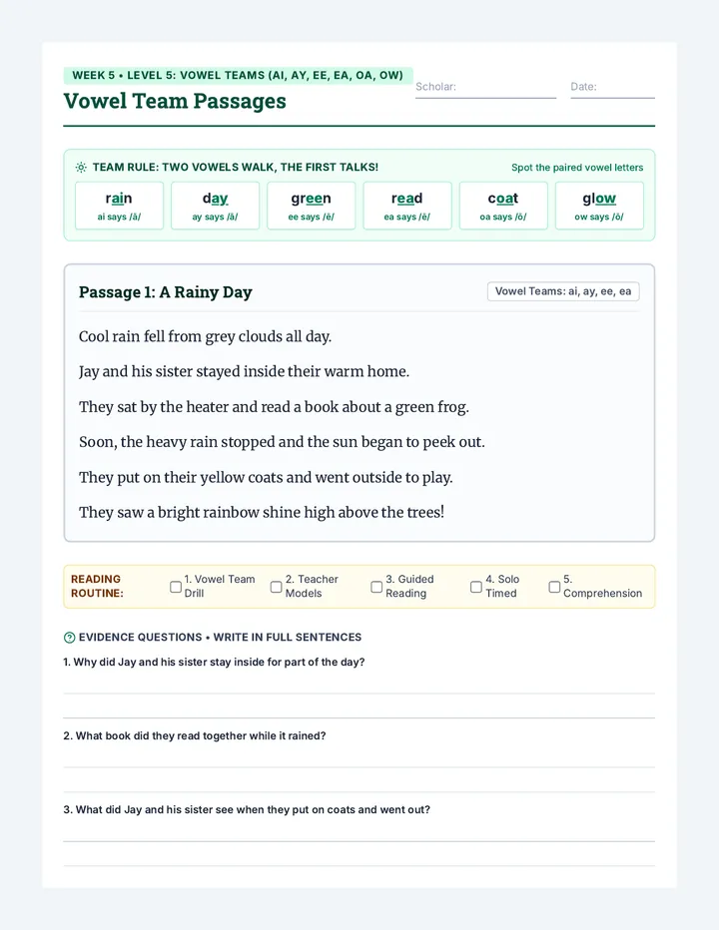The height and width of the screenshot is (930, 719).
Task: Check the Vowel Team Drill checkbox
Action: pyautogui.click(x=176, y=587)
